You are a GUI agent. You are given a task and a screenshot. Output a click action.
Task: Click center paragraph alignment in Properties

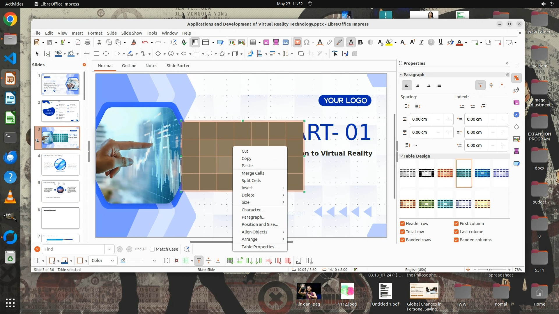click(418, 85)
